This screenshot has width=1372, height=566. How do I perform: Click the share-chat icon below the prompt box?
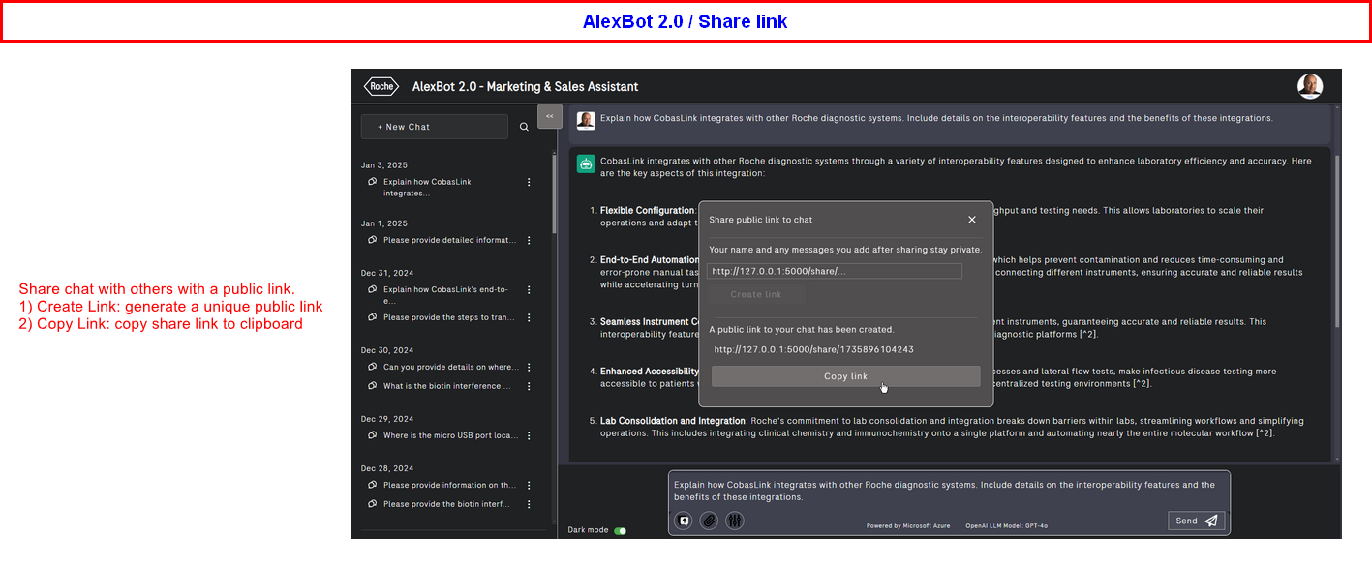(x=685, y=521)
